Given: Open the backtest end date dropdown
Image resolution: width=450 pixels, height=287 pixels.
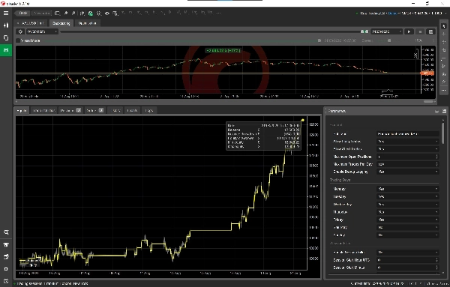Looking at the screenshot, I should point(386,31).
